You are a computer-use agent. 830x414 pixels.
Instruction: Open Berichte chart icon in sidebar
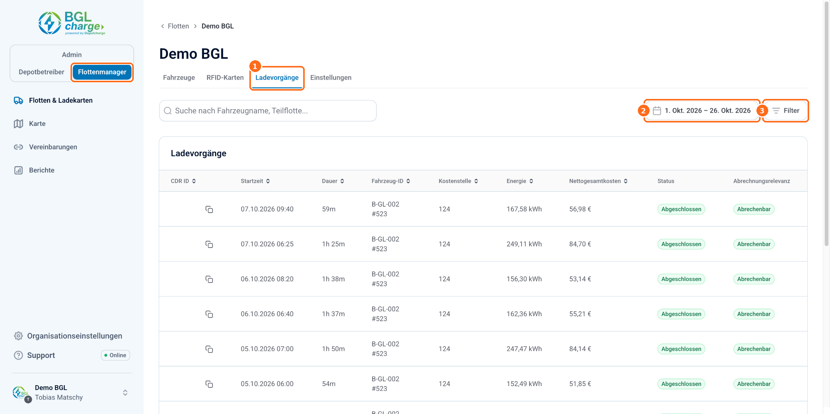pyautogui.click(x=19, y=170)
